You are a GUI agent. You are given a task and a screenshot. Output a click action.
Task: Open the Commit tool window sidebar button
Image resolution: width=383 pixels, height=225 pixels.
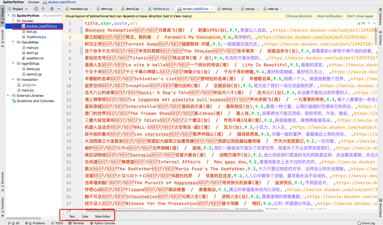point(2,39)
